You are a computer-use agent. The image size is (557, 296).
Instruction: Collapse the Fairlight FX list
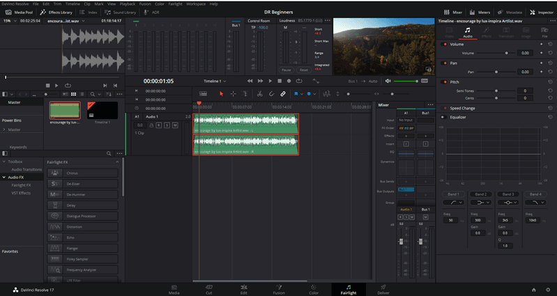[117, 162]
